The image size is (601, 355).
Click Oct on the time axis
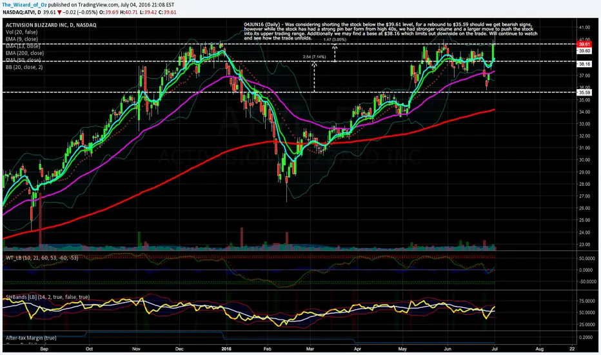click(x=89, y=349)
